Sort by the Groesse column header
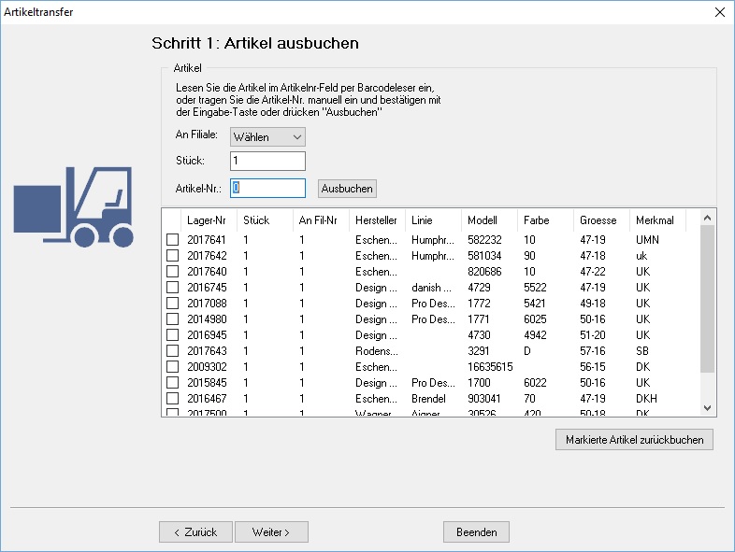 click(602, 220)
